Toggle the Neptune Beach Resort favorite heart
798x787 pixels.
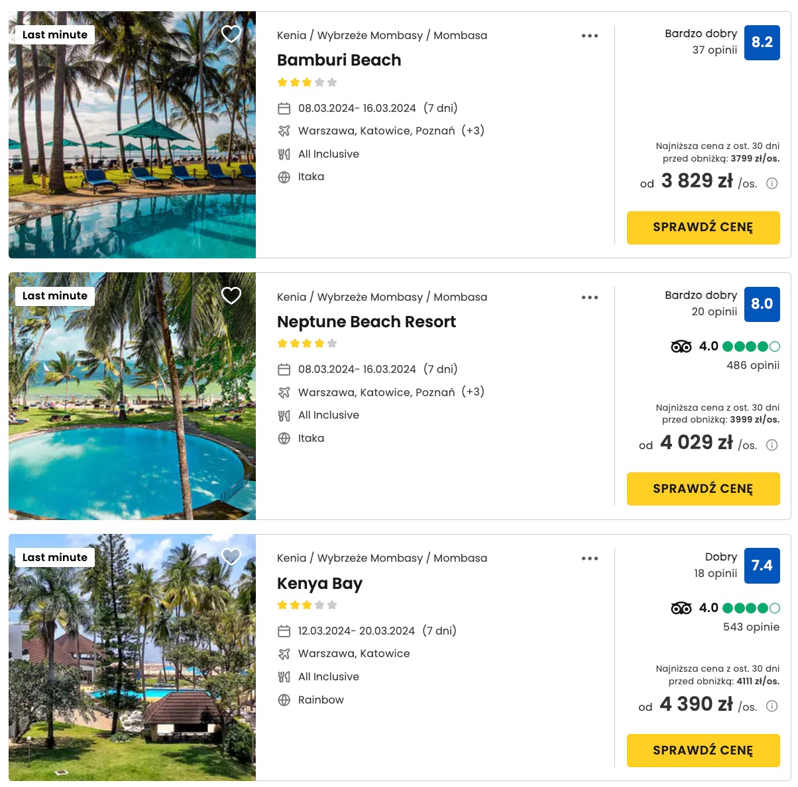231,295
